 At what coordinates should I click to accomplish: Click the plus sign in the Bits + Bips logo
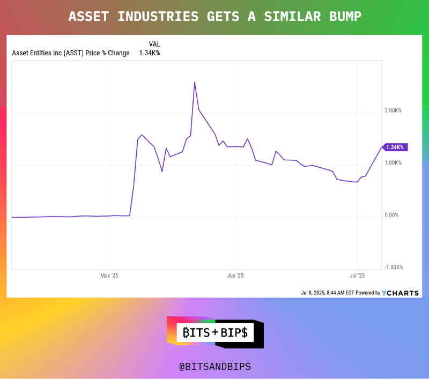point(214,332)
